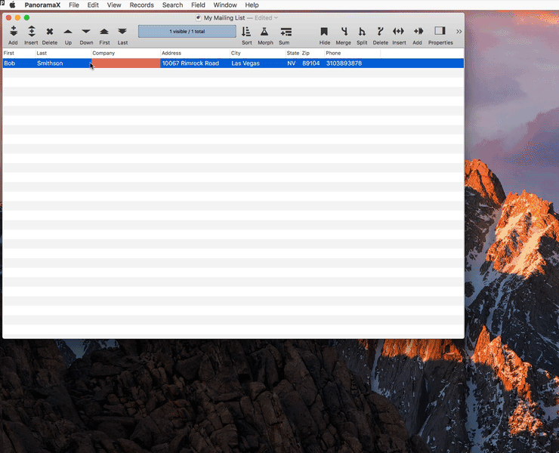
Task: Click the Address column header
Action: point(195,53)
